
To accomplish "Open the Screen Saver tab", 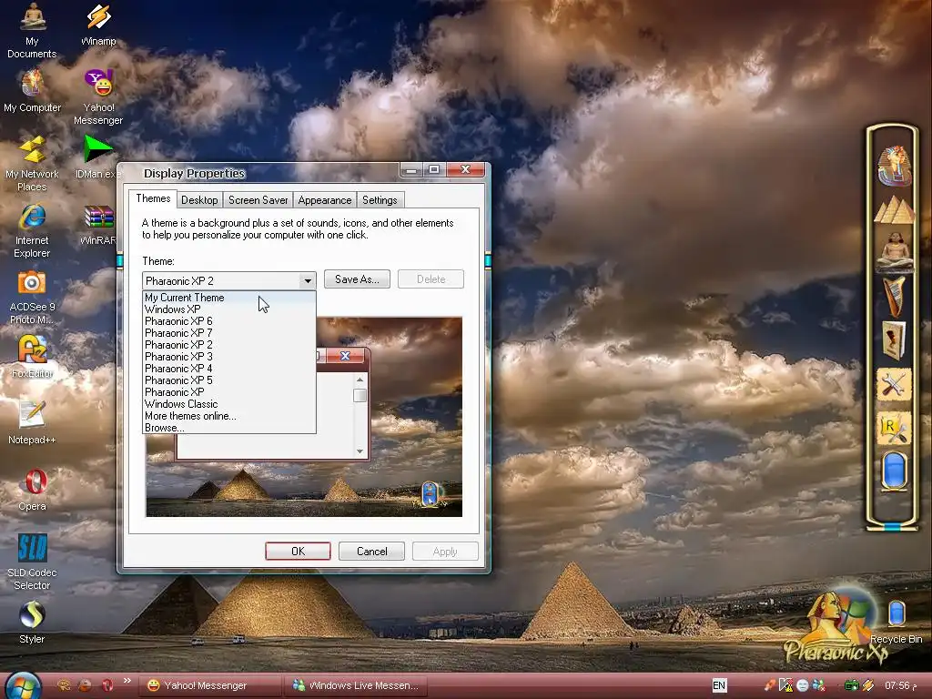I will coord(258,200).
